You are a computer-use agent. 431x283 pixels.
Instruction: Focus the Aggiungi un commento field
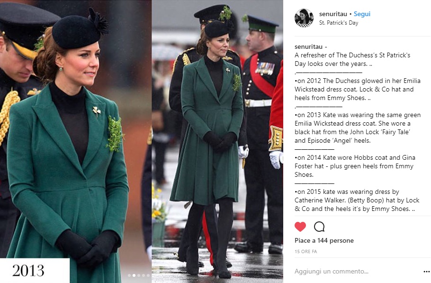pos(357,272)
